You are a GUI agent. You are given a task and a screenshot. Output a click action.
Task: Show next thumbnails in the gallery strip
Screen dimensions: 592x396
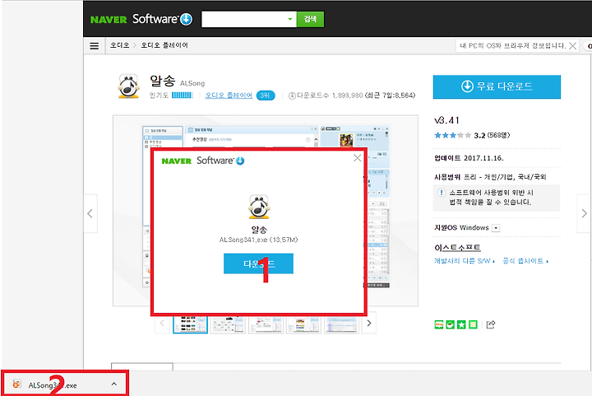point(369,323)
